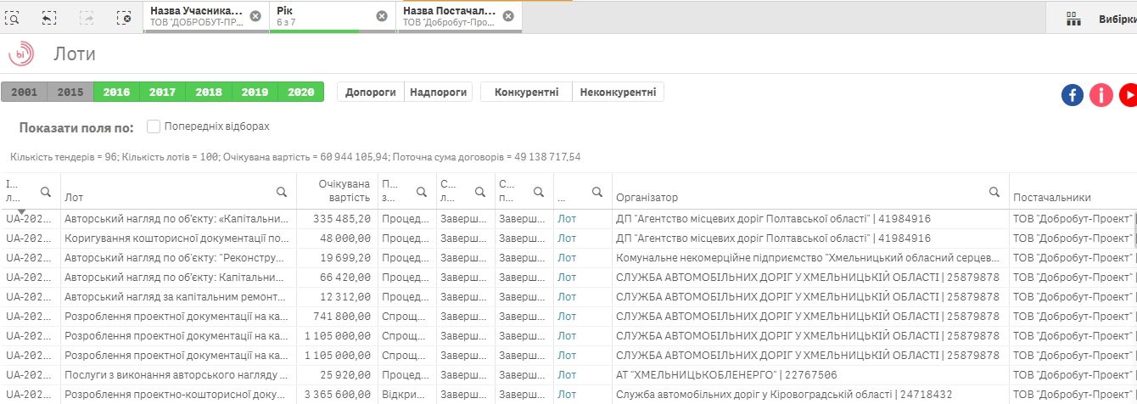The height and width of the screenshot is (404, 1137).
Task: Open Лот link for 25 920,00 row
Action: click(x=566, y=374)
